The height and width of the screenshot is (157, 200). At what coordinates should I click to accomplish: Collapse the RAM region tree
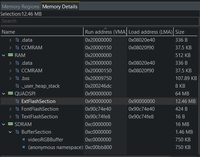[x=4, y=55]
